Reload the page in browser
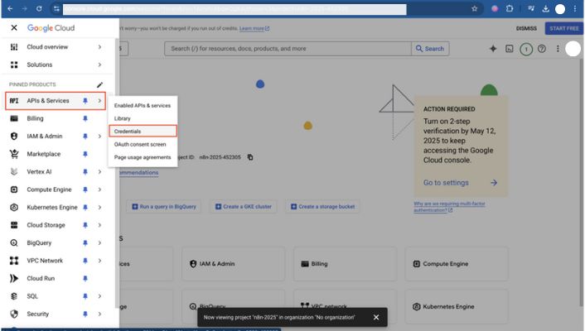Viewport: 585px width, 331px height. 39,8
